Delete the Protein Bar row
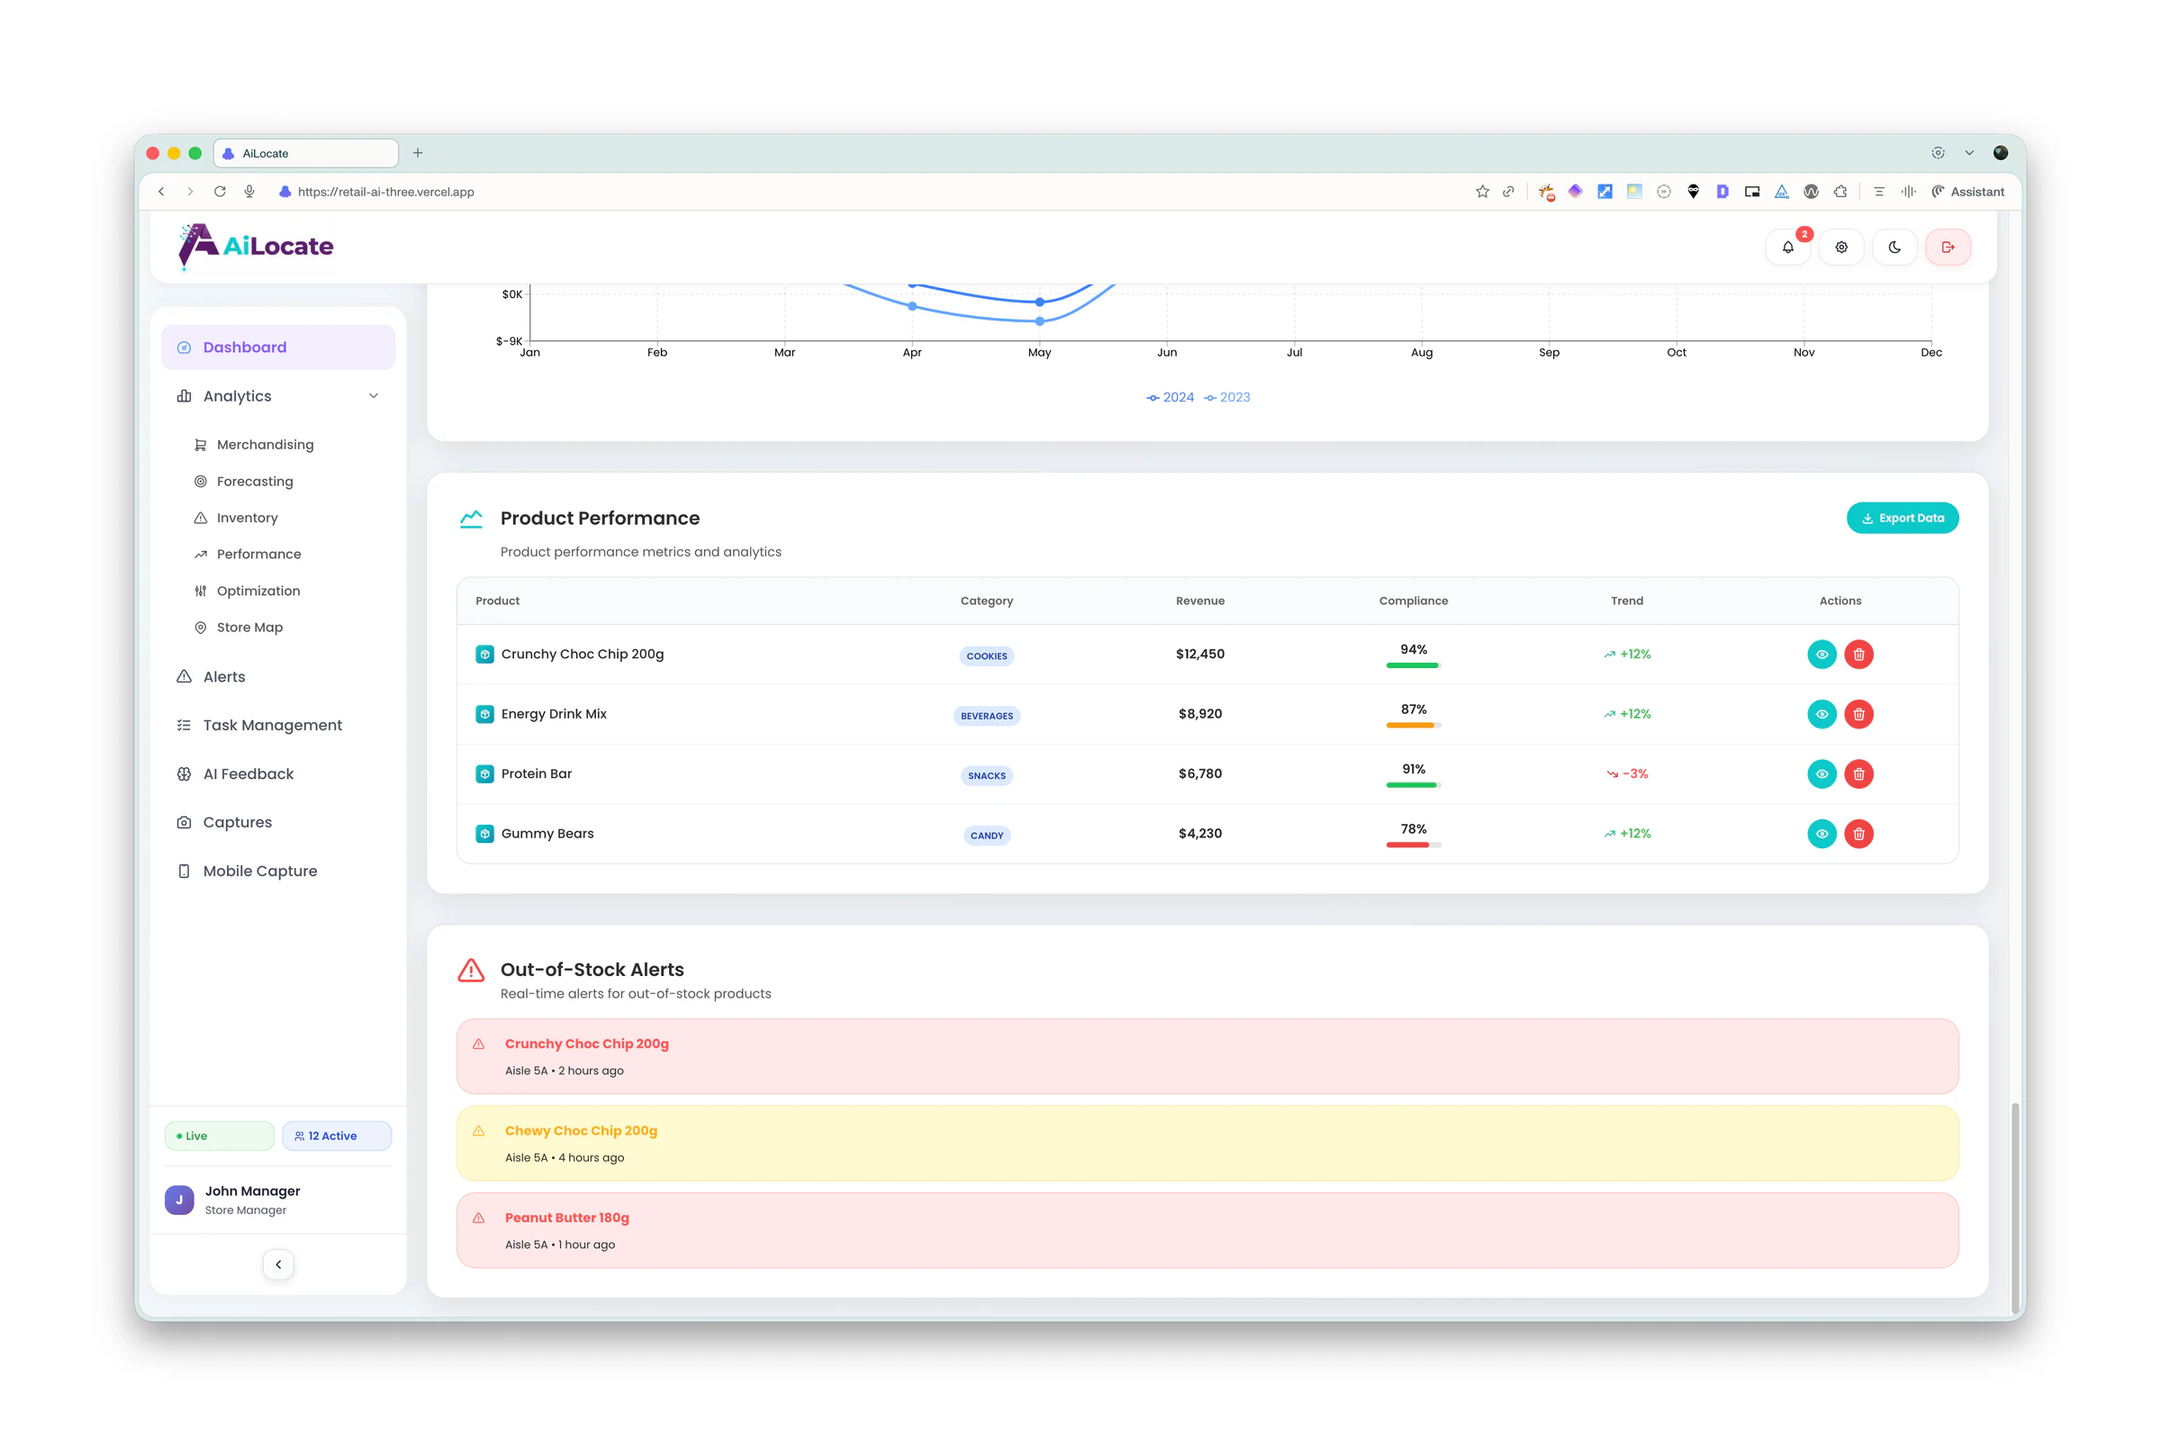Viewport: 2161px width, 1456px height. click(1858, 773)
